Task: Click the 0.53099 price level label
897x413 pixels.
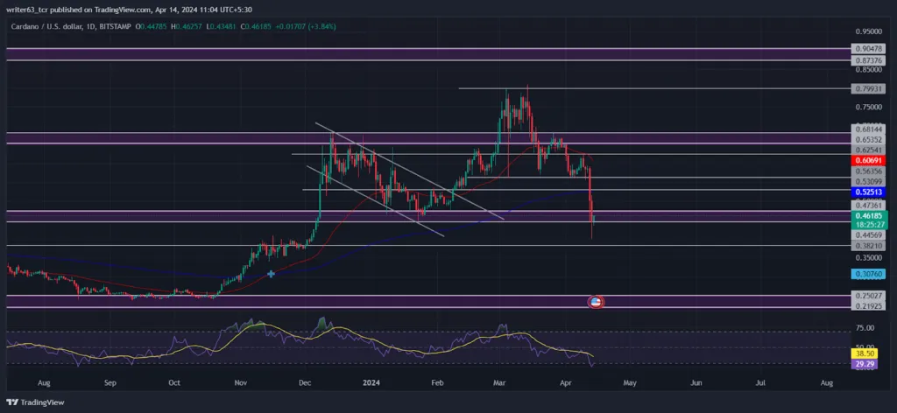Action: point(869,182)
